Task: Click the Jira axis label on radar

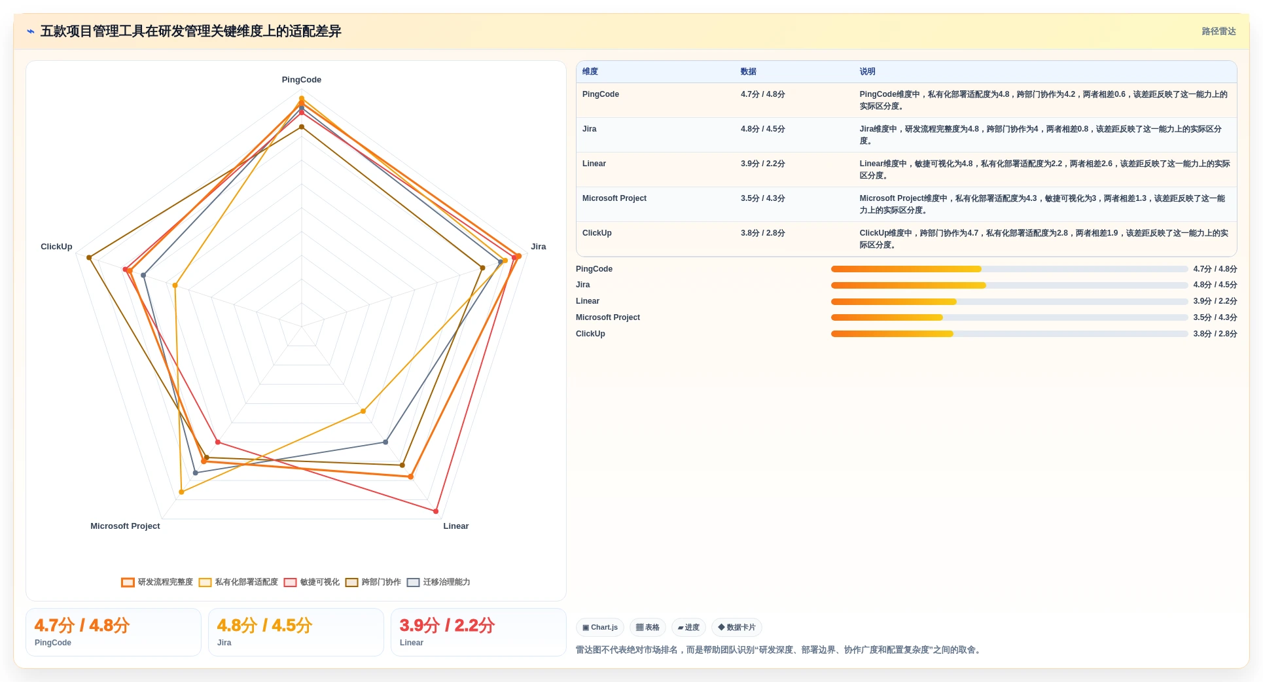Action: coord(539,247)
